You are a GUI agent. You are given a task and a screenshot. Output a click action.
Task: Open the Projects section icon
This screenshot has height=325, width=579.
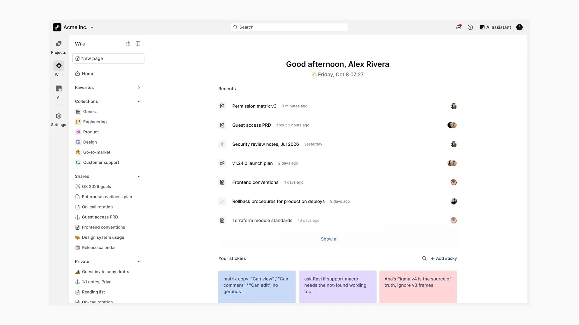click(x=59, y=44)
